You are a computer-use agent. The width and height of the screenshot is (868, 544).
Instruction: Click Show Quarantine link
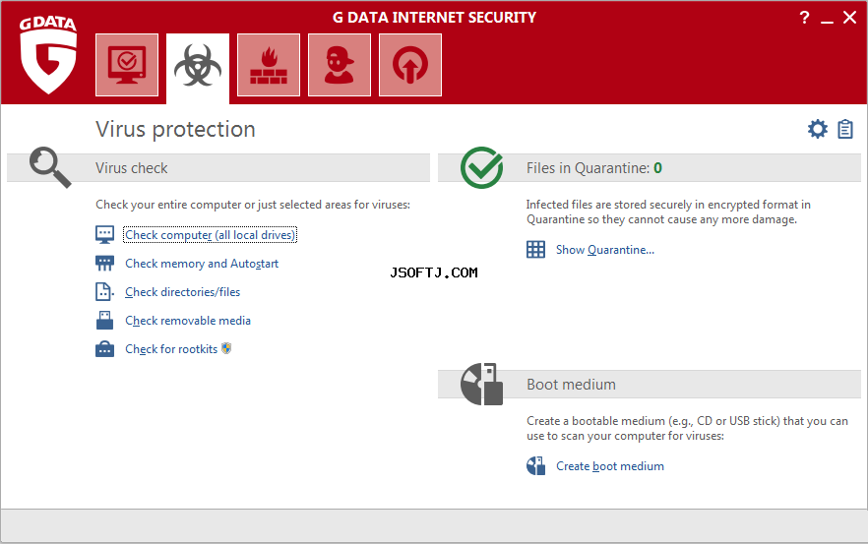(x=605, y=250)
